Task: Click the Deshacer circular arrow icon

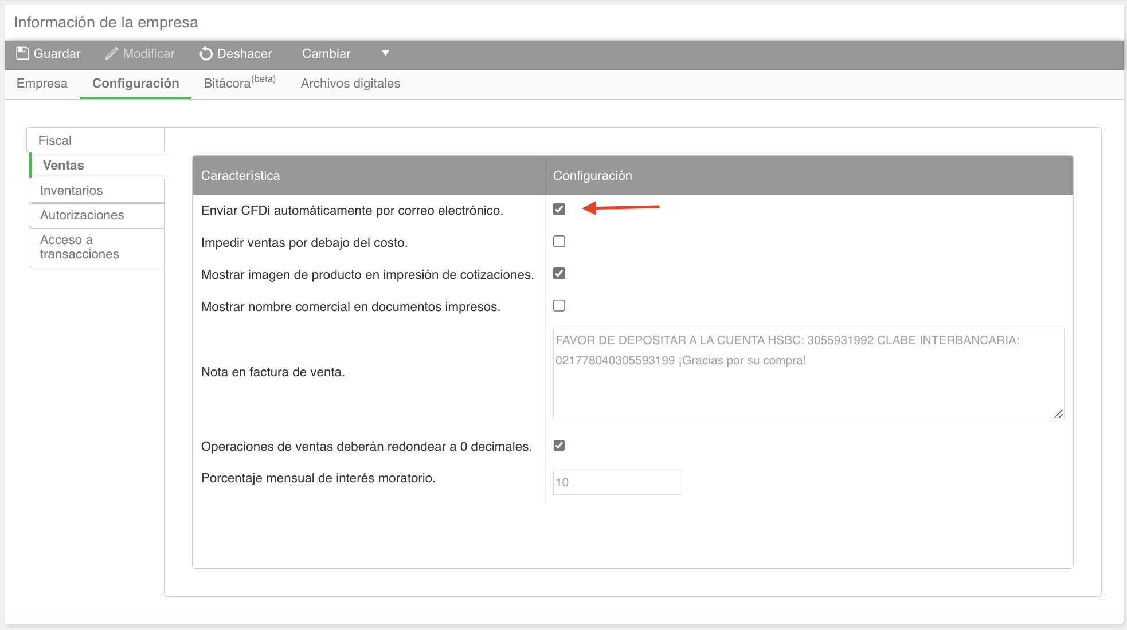Action: (206, 54)
